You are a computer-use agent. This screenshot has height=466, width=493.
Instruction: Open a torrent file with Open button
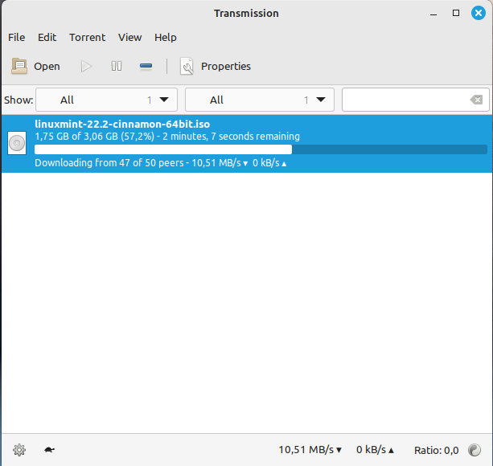pyautogui.click(x=36, y=67)
